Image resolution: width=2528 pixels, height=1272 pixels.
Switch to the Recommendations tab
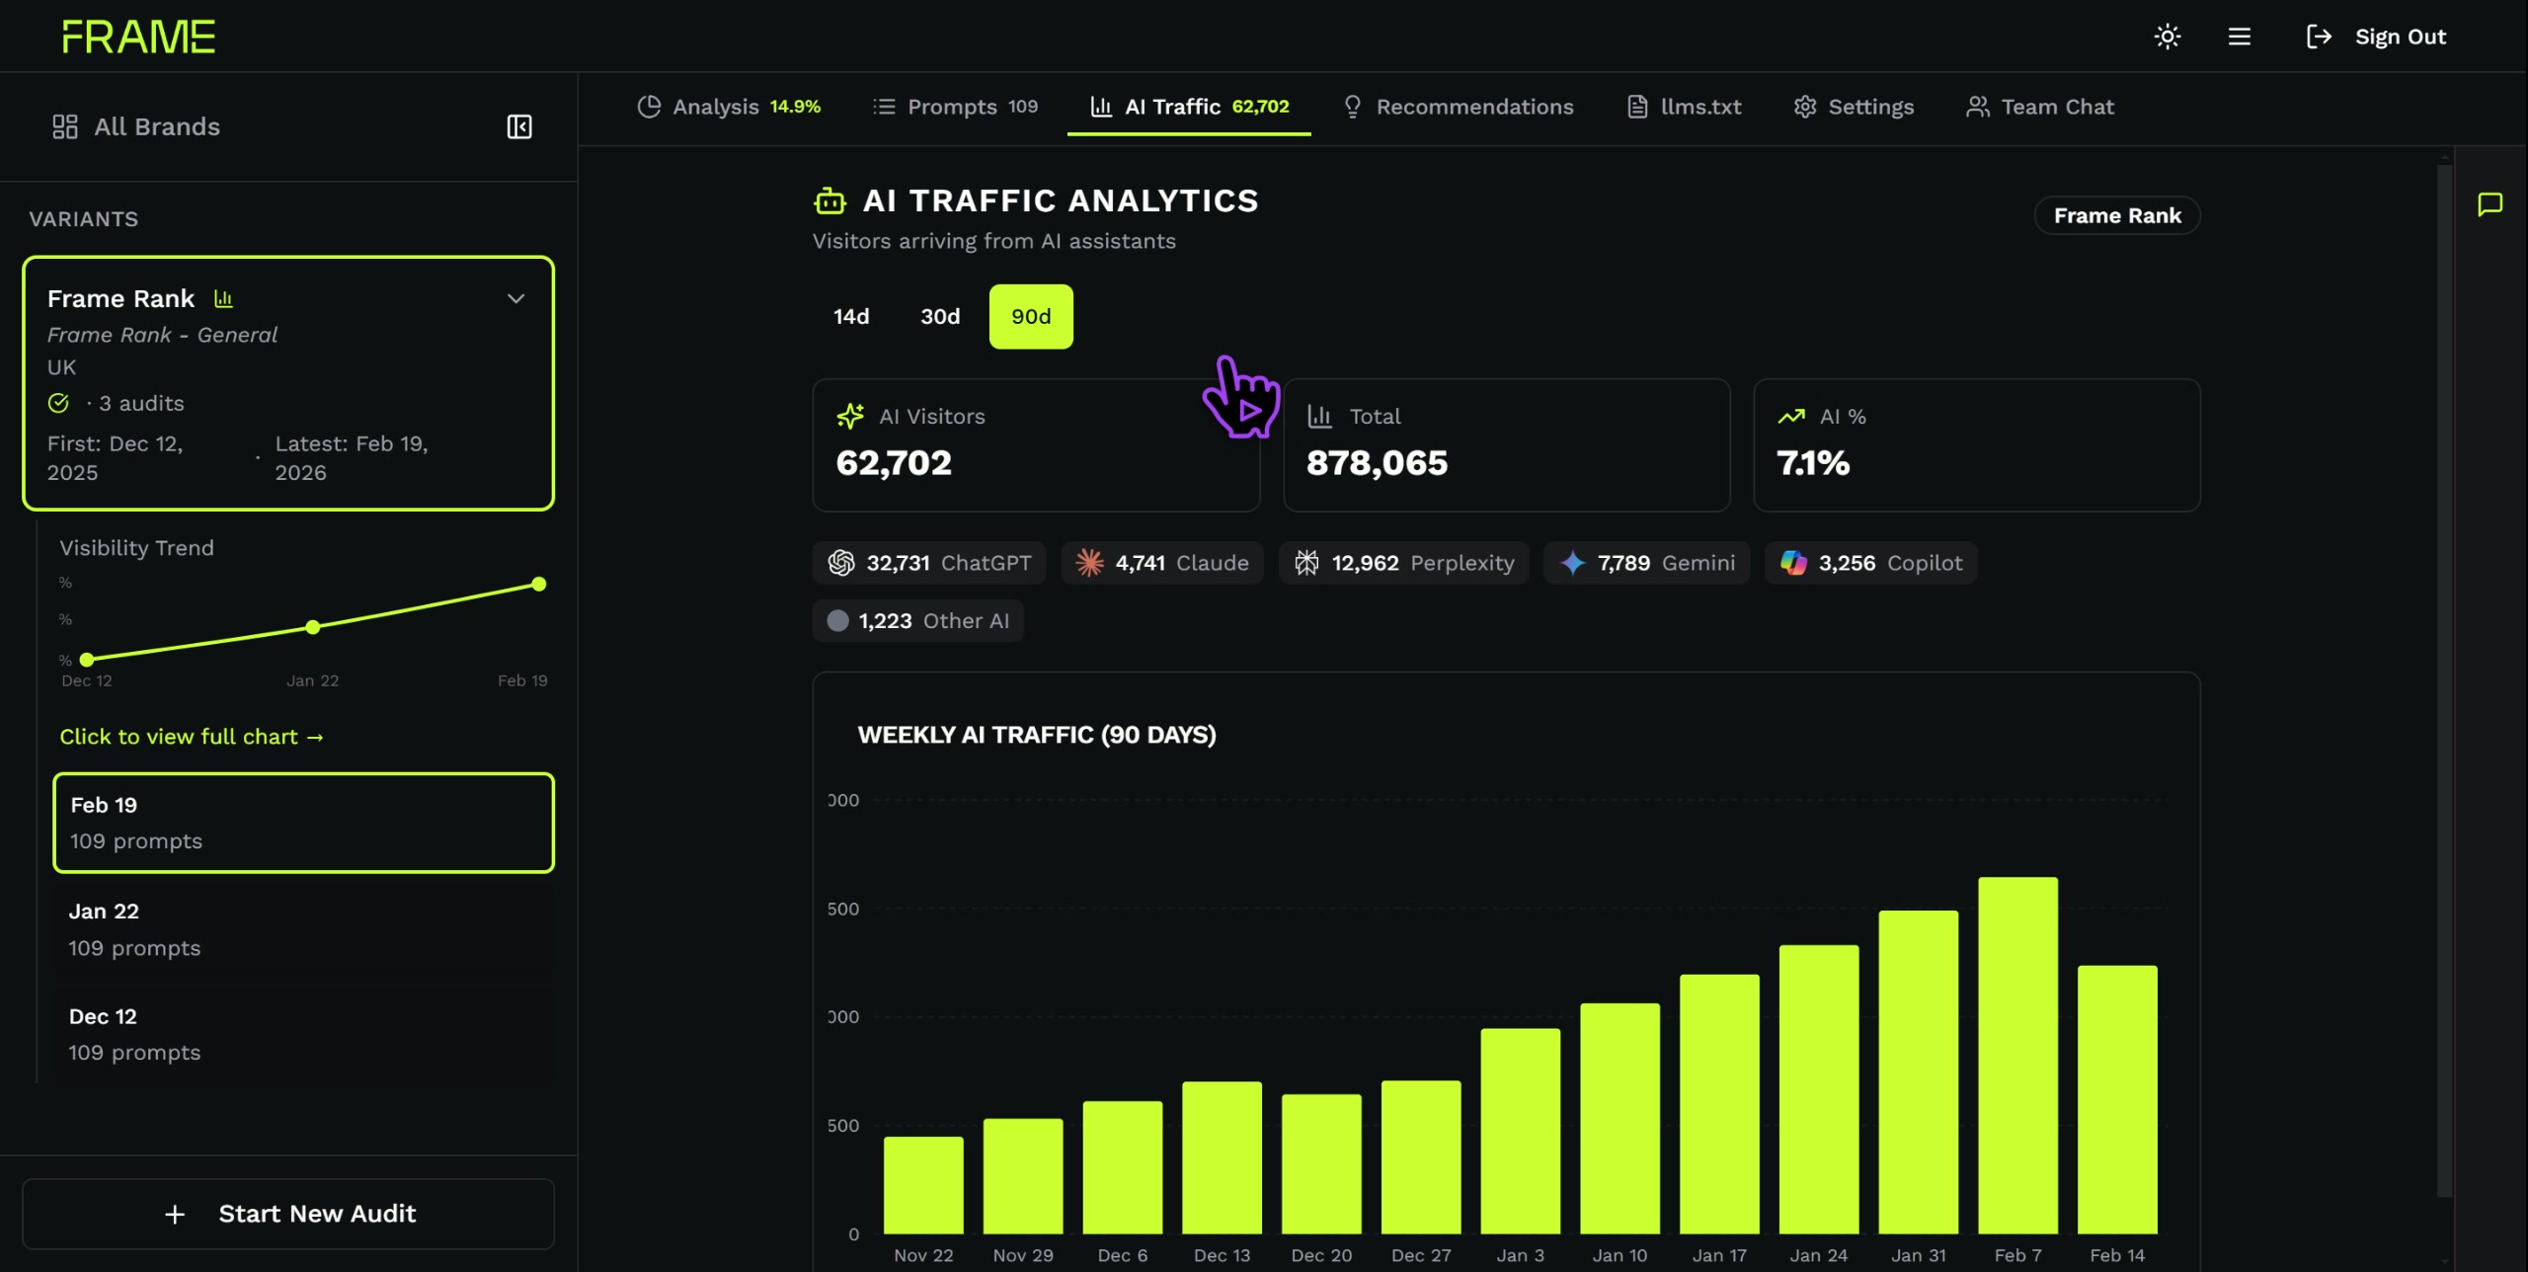[1458, 107]
